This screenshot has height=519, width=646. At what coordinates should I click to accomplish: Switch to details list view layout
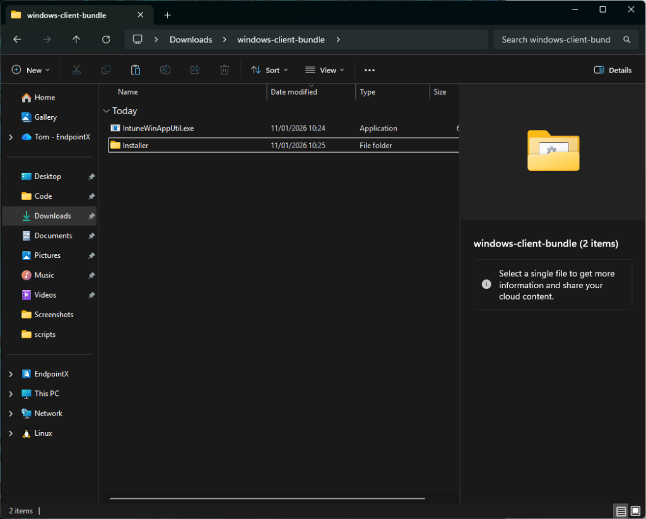pyautogui.click(x=621, y=511)
